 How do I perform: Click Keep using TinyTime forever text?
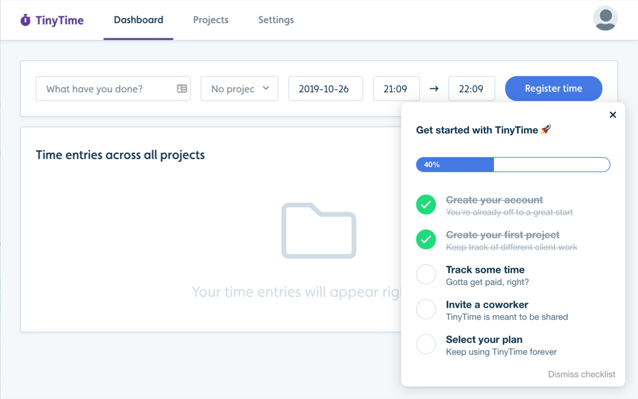click(x=502, y=352)
